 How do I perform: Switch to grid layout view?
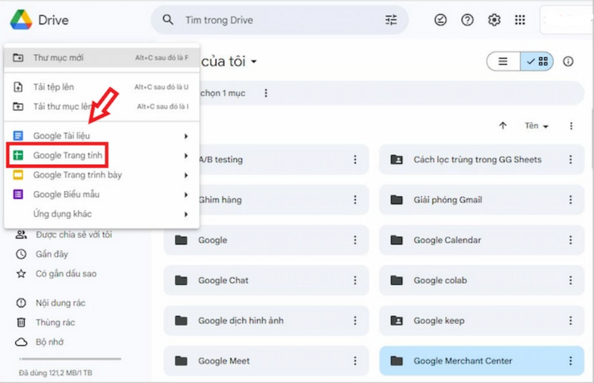pos(537,62)
